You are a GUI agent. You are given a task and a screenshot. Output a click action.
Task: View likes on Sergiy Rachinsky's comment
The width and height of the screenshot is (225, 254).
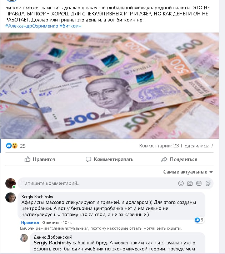point(199,220)
